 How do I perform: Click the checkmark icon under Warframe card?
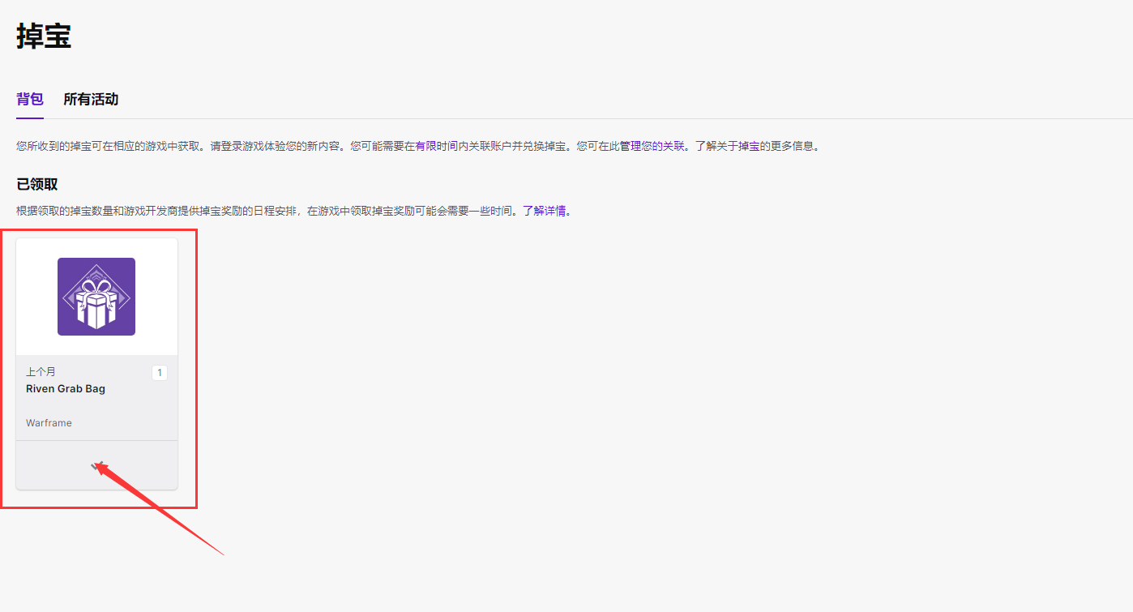pos(96,466)
